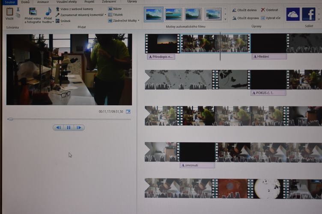Click Zaznamenat mluvený komentář

click(80, 15)
